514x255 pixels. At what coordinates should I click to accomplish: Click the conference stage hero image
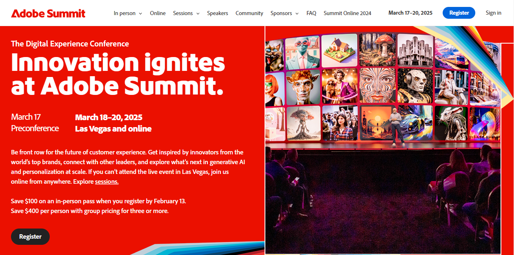pos(383,140)
